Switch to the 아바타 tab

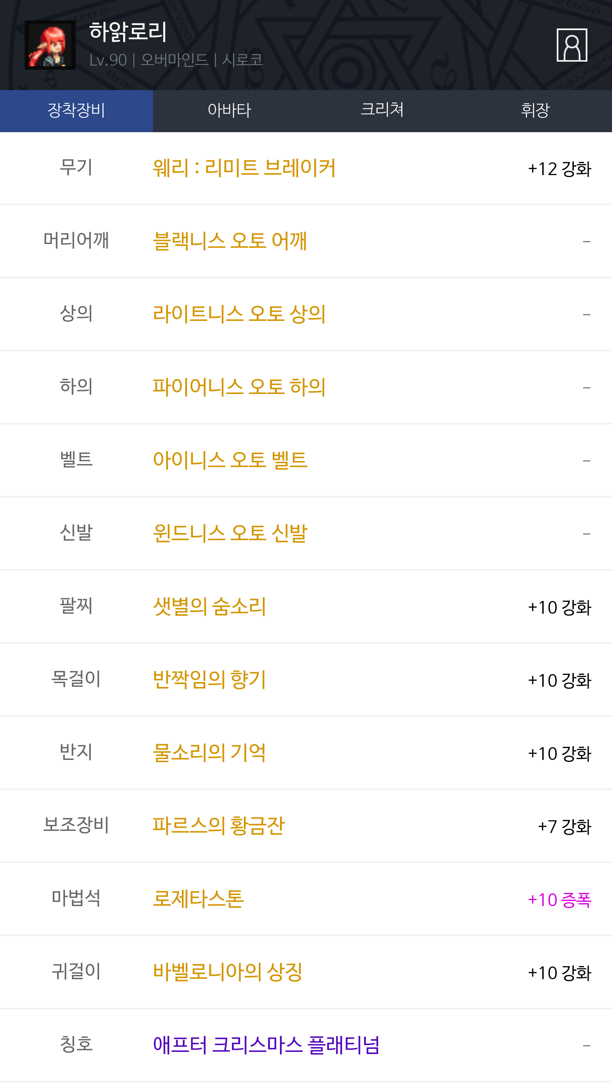[x=229, y=110]
